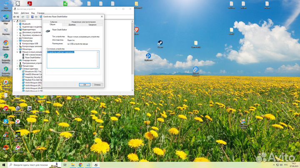Open Task View in the taskbar
Image resolution: width=300 pixels, height=168 pixels.
[65, 165]
